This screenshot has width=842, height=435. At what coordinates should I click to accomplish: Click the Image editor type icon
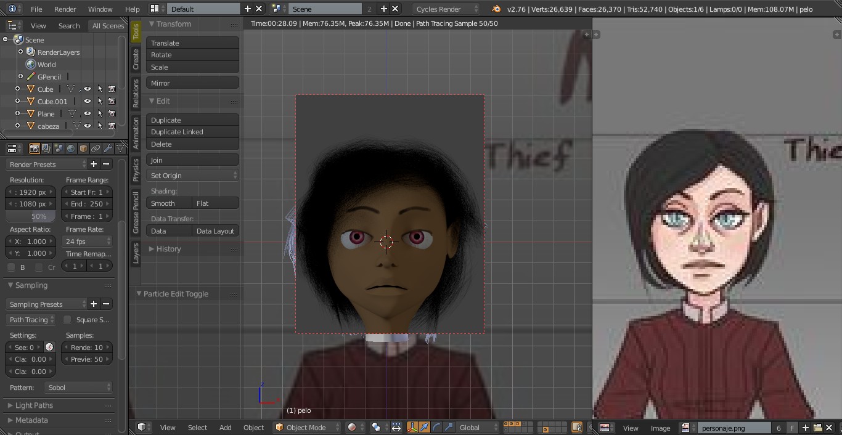(x=606, y=428)
